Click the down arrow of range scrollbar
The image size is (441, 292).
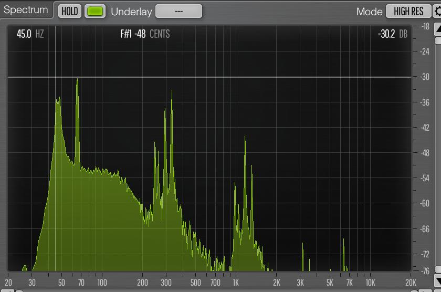pos(438,281)
